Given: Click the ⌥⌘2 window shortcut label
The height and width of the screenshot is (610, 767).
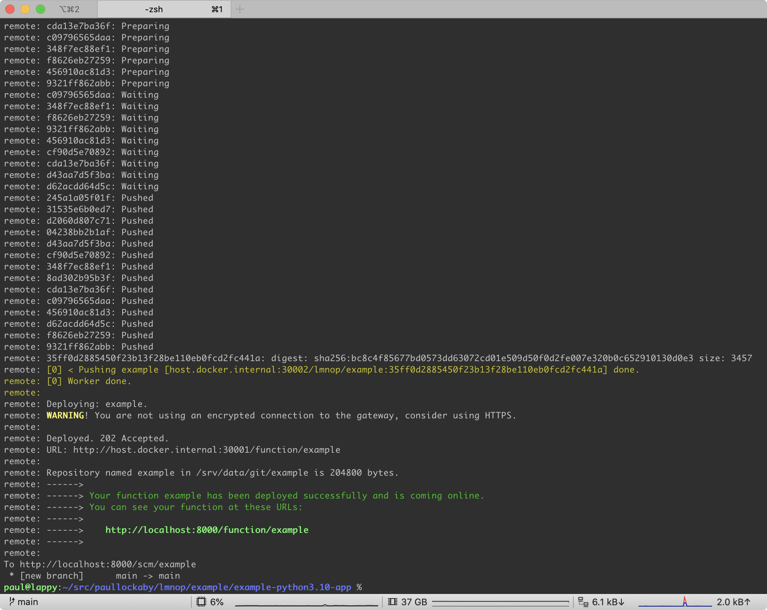Looking at the screenshot, I should coord(70,9).
